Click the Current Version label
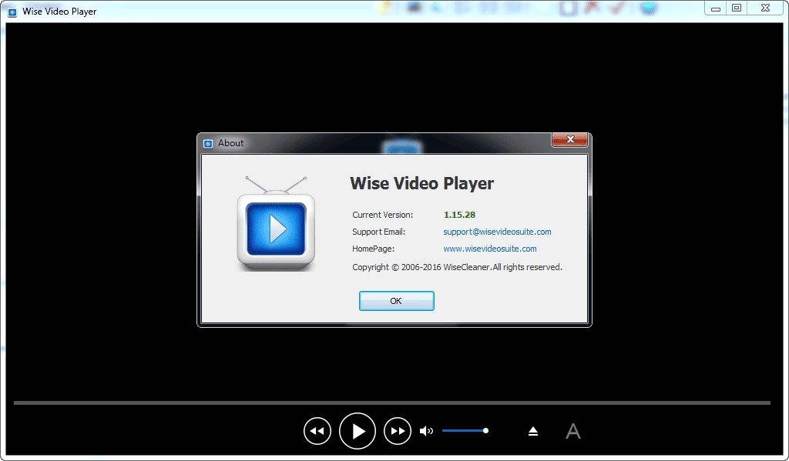This screenshot has height=461, width=789. pyautogui.click(x=382, y=215)
